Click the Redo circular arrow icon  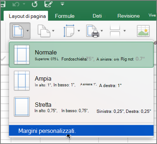coord(34,4)
